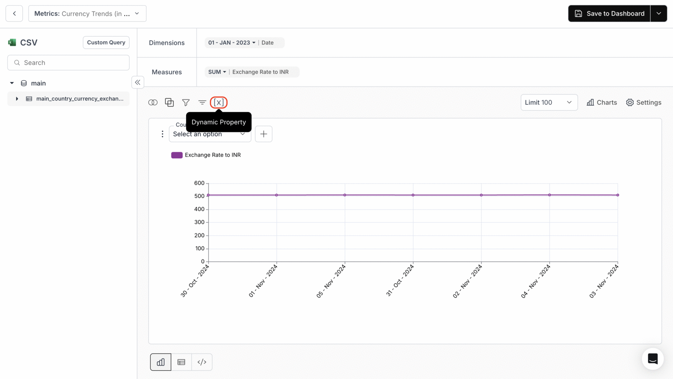Open the Select an option country dropdown
The height and width of the screenshot is (379, 673).
(x=210, y=134)
